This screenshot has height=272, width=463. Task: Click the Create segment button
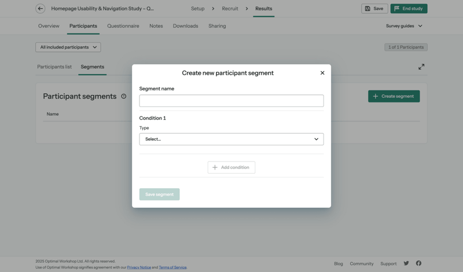[x=394, y=96]
